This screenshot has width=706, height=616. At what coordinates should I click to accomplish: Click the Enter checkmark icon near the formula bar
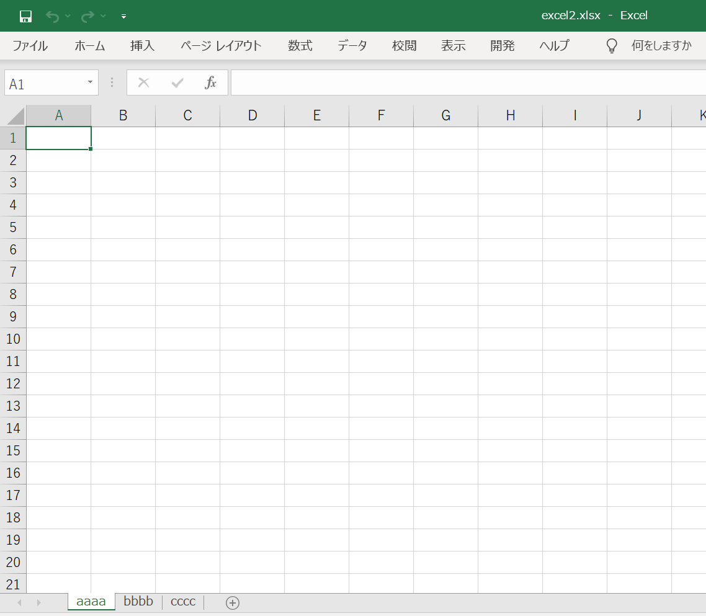tap(177, 82)
